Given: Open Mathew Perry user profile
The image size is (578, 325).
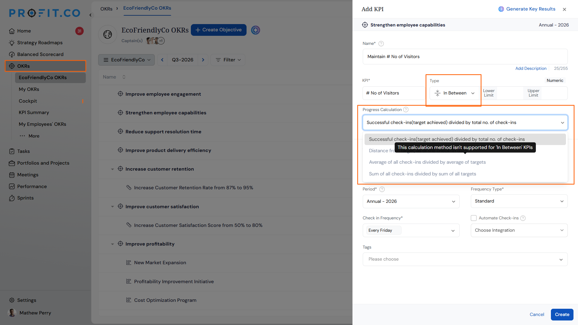Looking at the screenshot, I should point(30,313).
